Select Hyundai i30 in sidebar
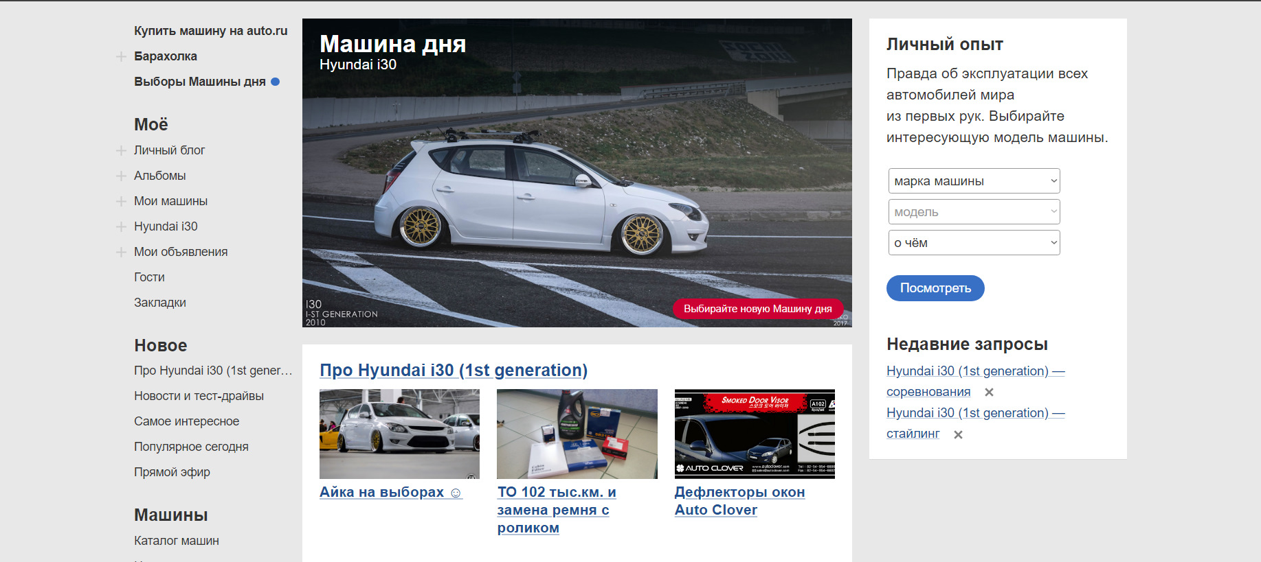 pyautogui.click(x=166, y=226)
